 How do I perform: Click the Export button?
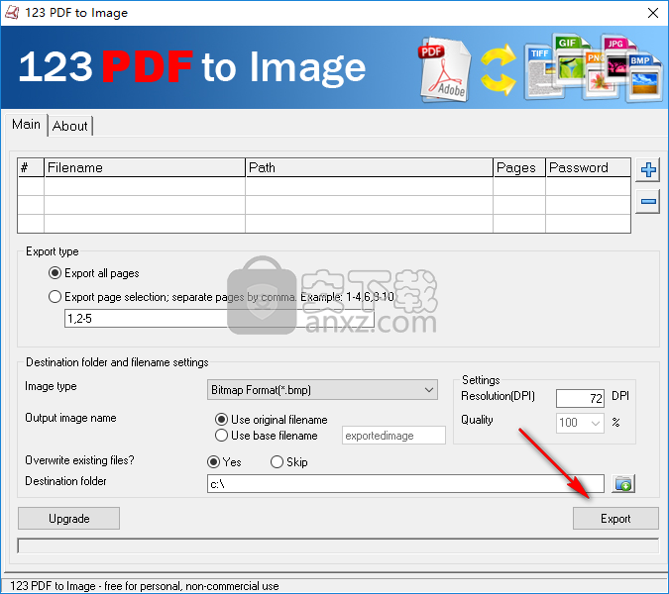(615, 519)
